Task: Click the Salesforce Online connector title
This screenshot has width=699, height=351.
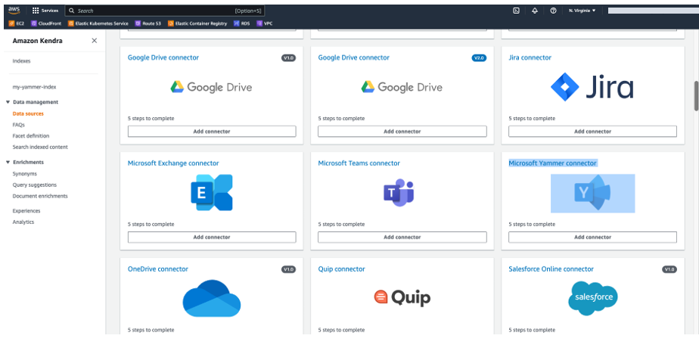Action: coord(551,269)
